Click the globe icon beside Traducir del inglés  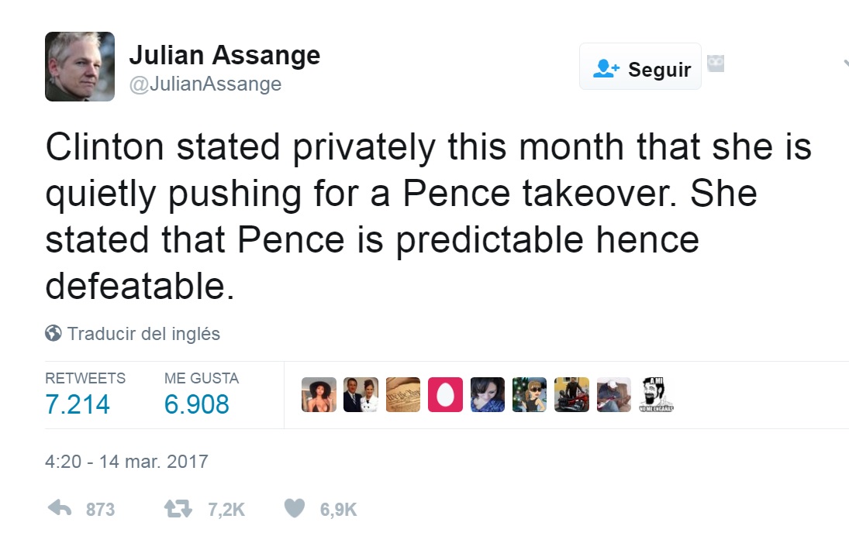coord(53,333)
